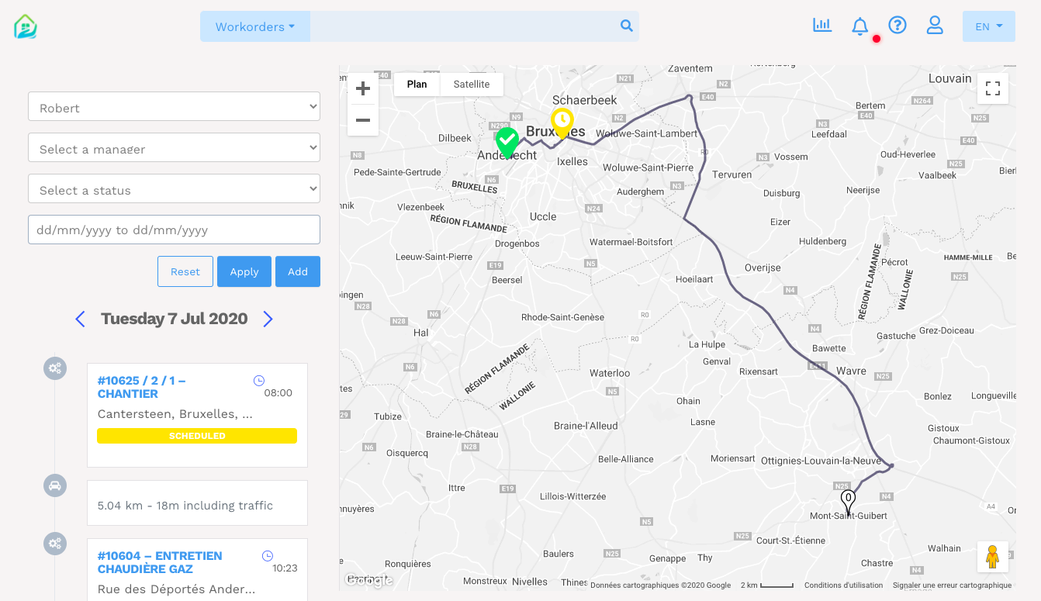The image size is (1041, 601).
Task: Click the green checkmark map marker
Action: coord(507,142)
